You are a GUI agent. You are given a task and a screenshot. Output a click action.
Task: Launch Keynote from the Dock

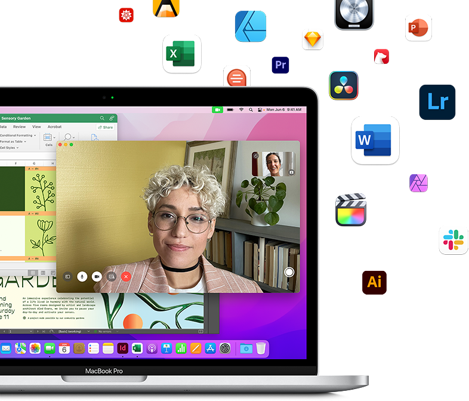click(x=166, y=348)
